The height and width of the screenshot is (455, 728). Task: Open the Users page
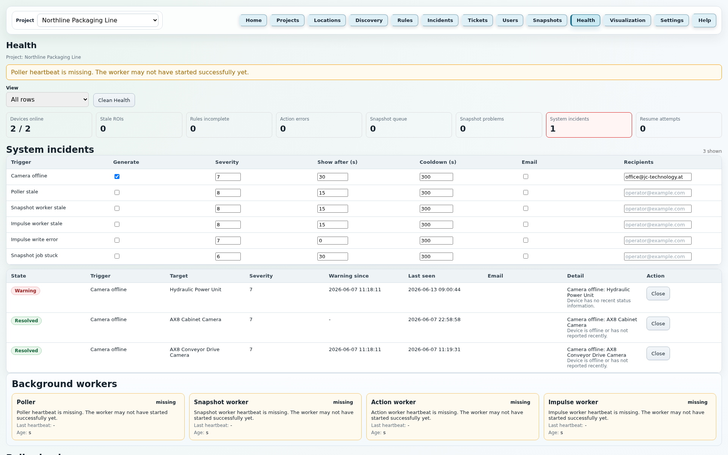510,20
